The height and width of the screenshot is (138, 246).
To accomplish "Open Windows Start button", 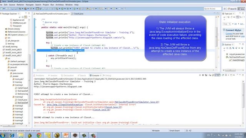I will click(3, 135).
